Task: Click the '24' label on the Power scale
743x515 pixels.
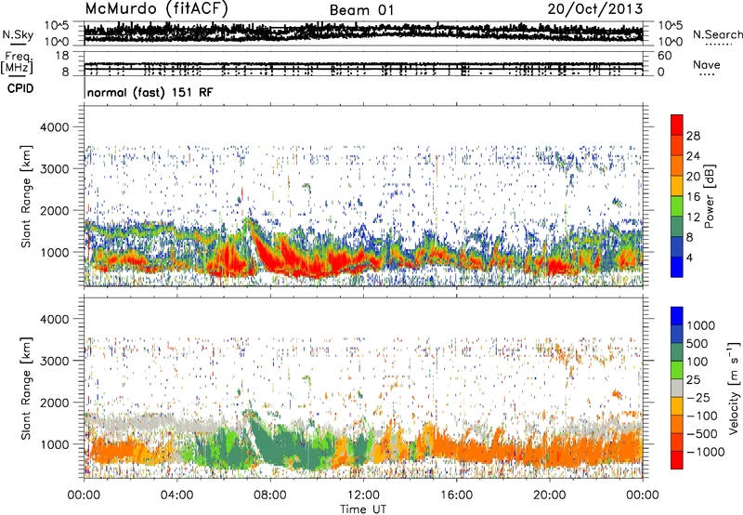Action: [x=693, y=156]
